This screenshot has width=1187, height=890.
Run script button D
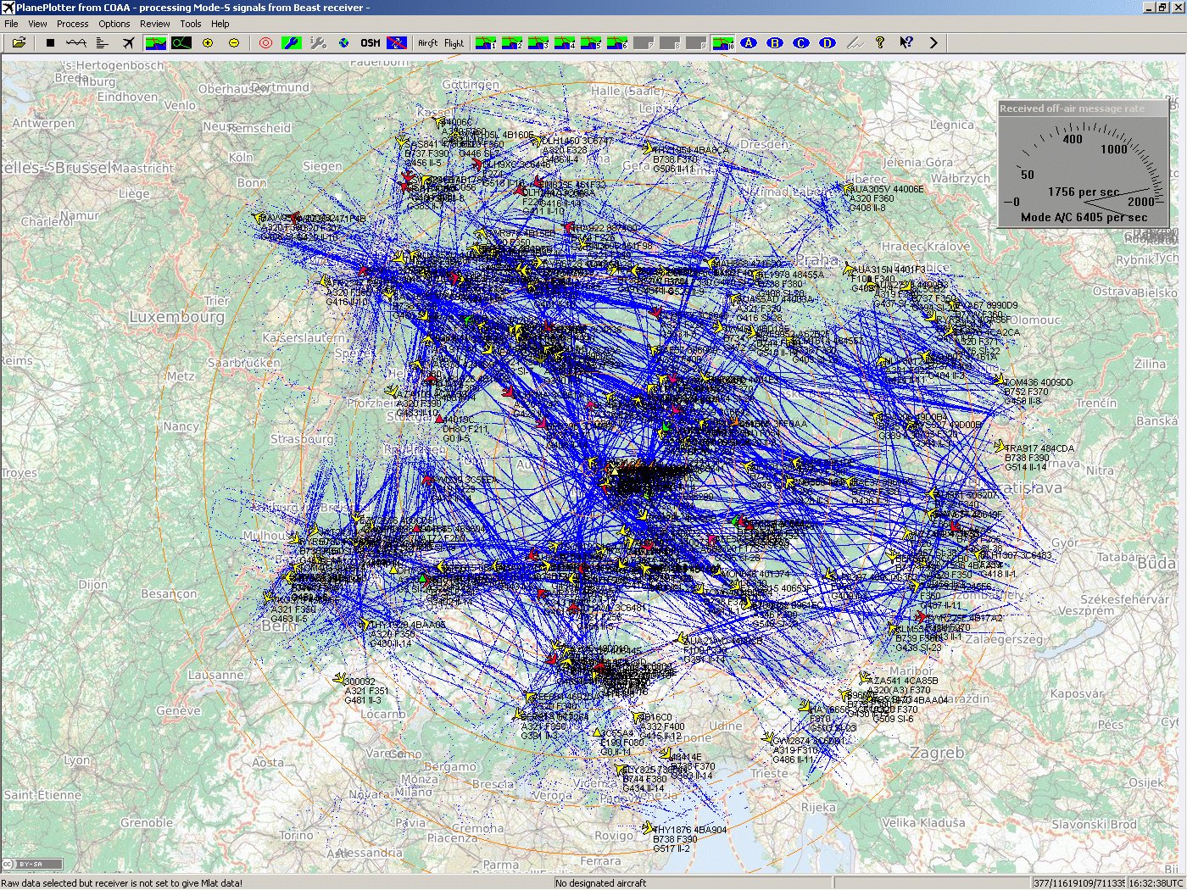click(x=828, y=42)
